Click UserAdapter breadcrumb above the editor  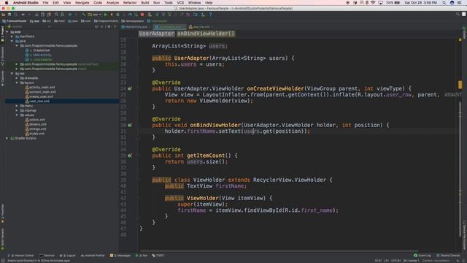(156, 34)
